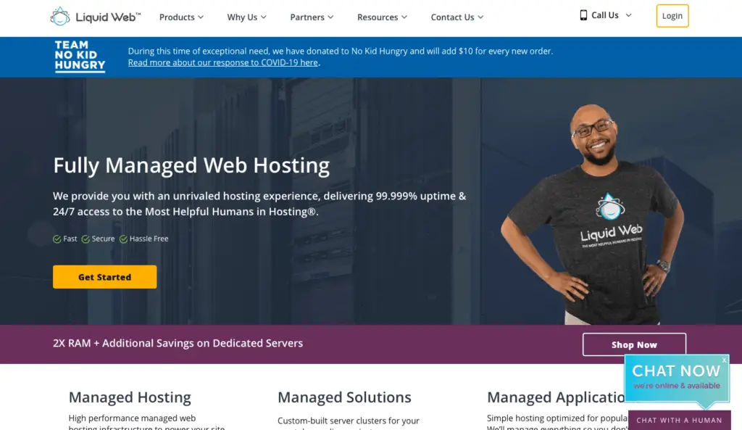The image size is (742, 430).
Task: Click the Secure label
Action: click(x=103, y=239)
